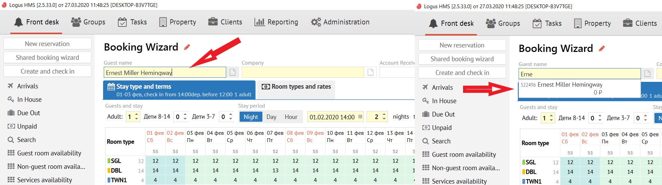
Task: Click the pencil edit icon beside Booking Wizard title
Action: click(187, 47)
